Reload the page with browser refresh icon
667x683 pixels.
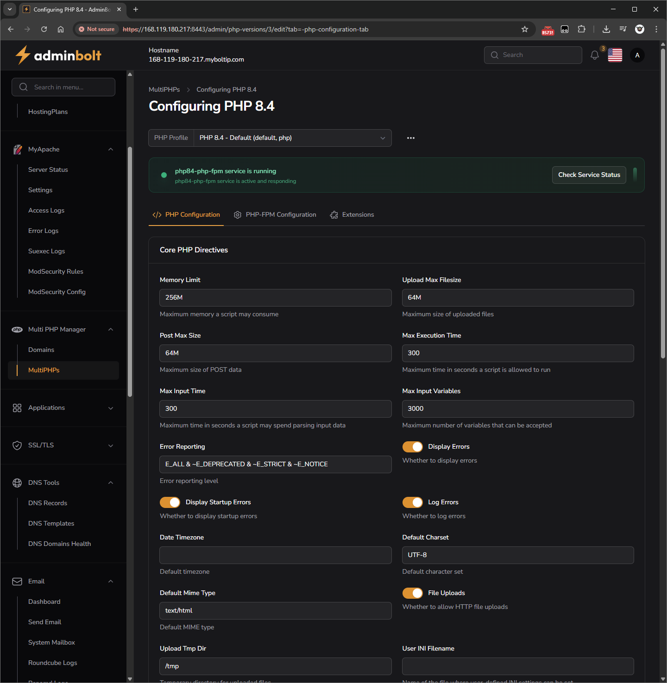(44, 29)
